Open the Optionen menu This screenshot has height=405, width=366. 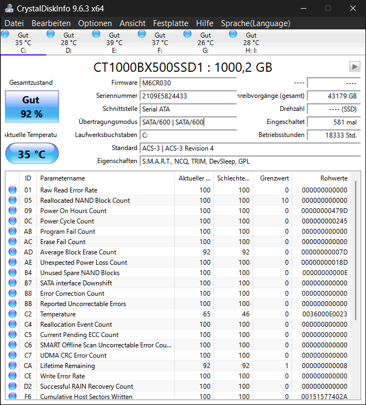point(95,23)
